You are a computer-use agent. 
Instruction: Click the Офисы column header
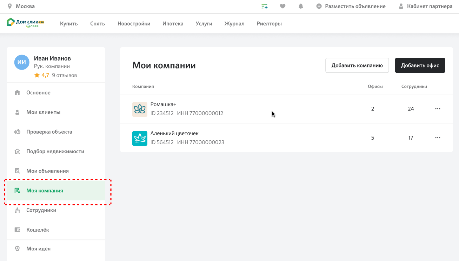click(x=375, y=86)
